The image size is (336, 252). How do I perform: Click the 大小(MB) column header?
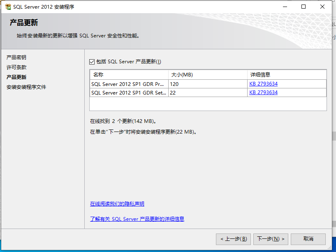coord(208,75)
